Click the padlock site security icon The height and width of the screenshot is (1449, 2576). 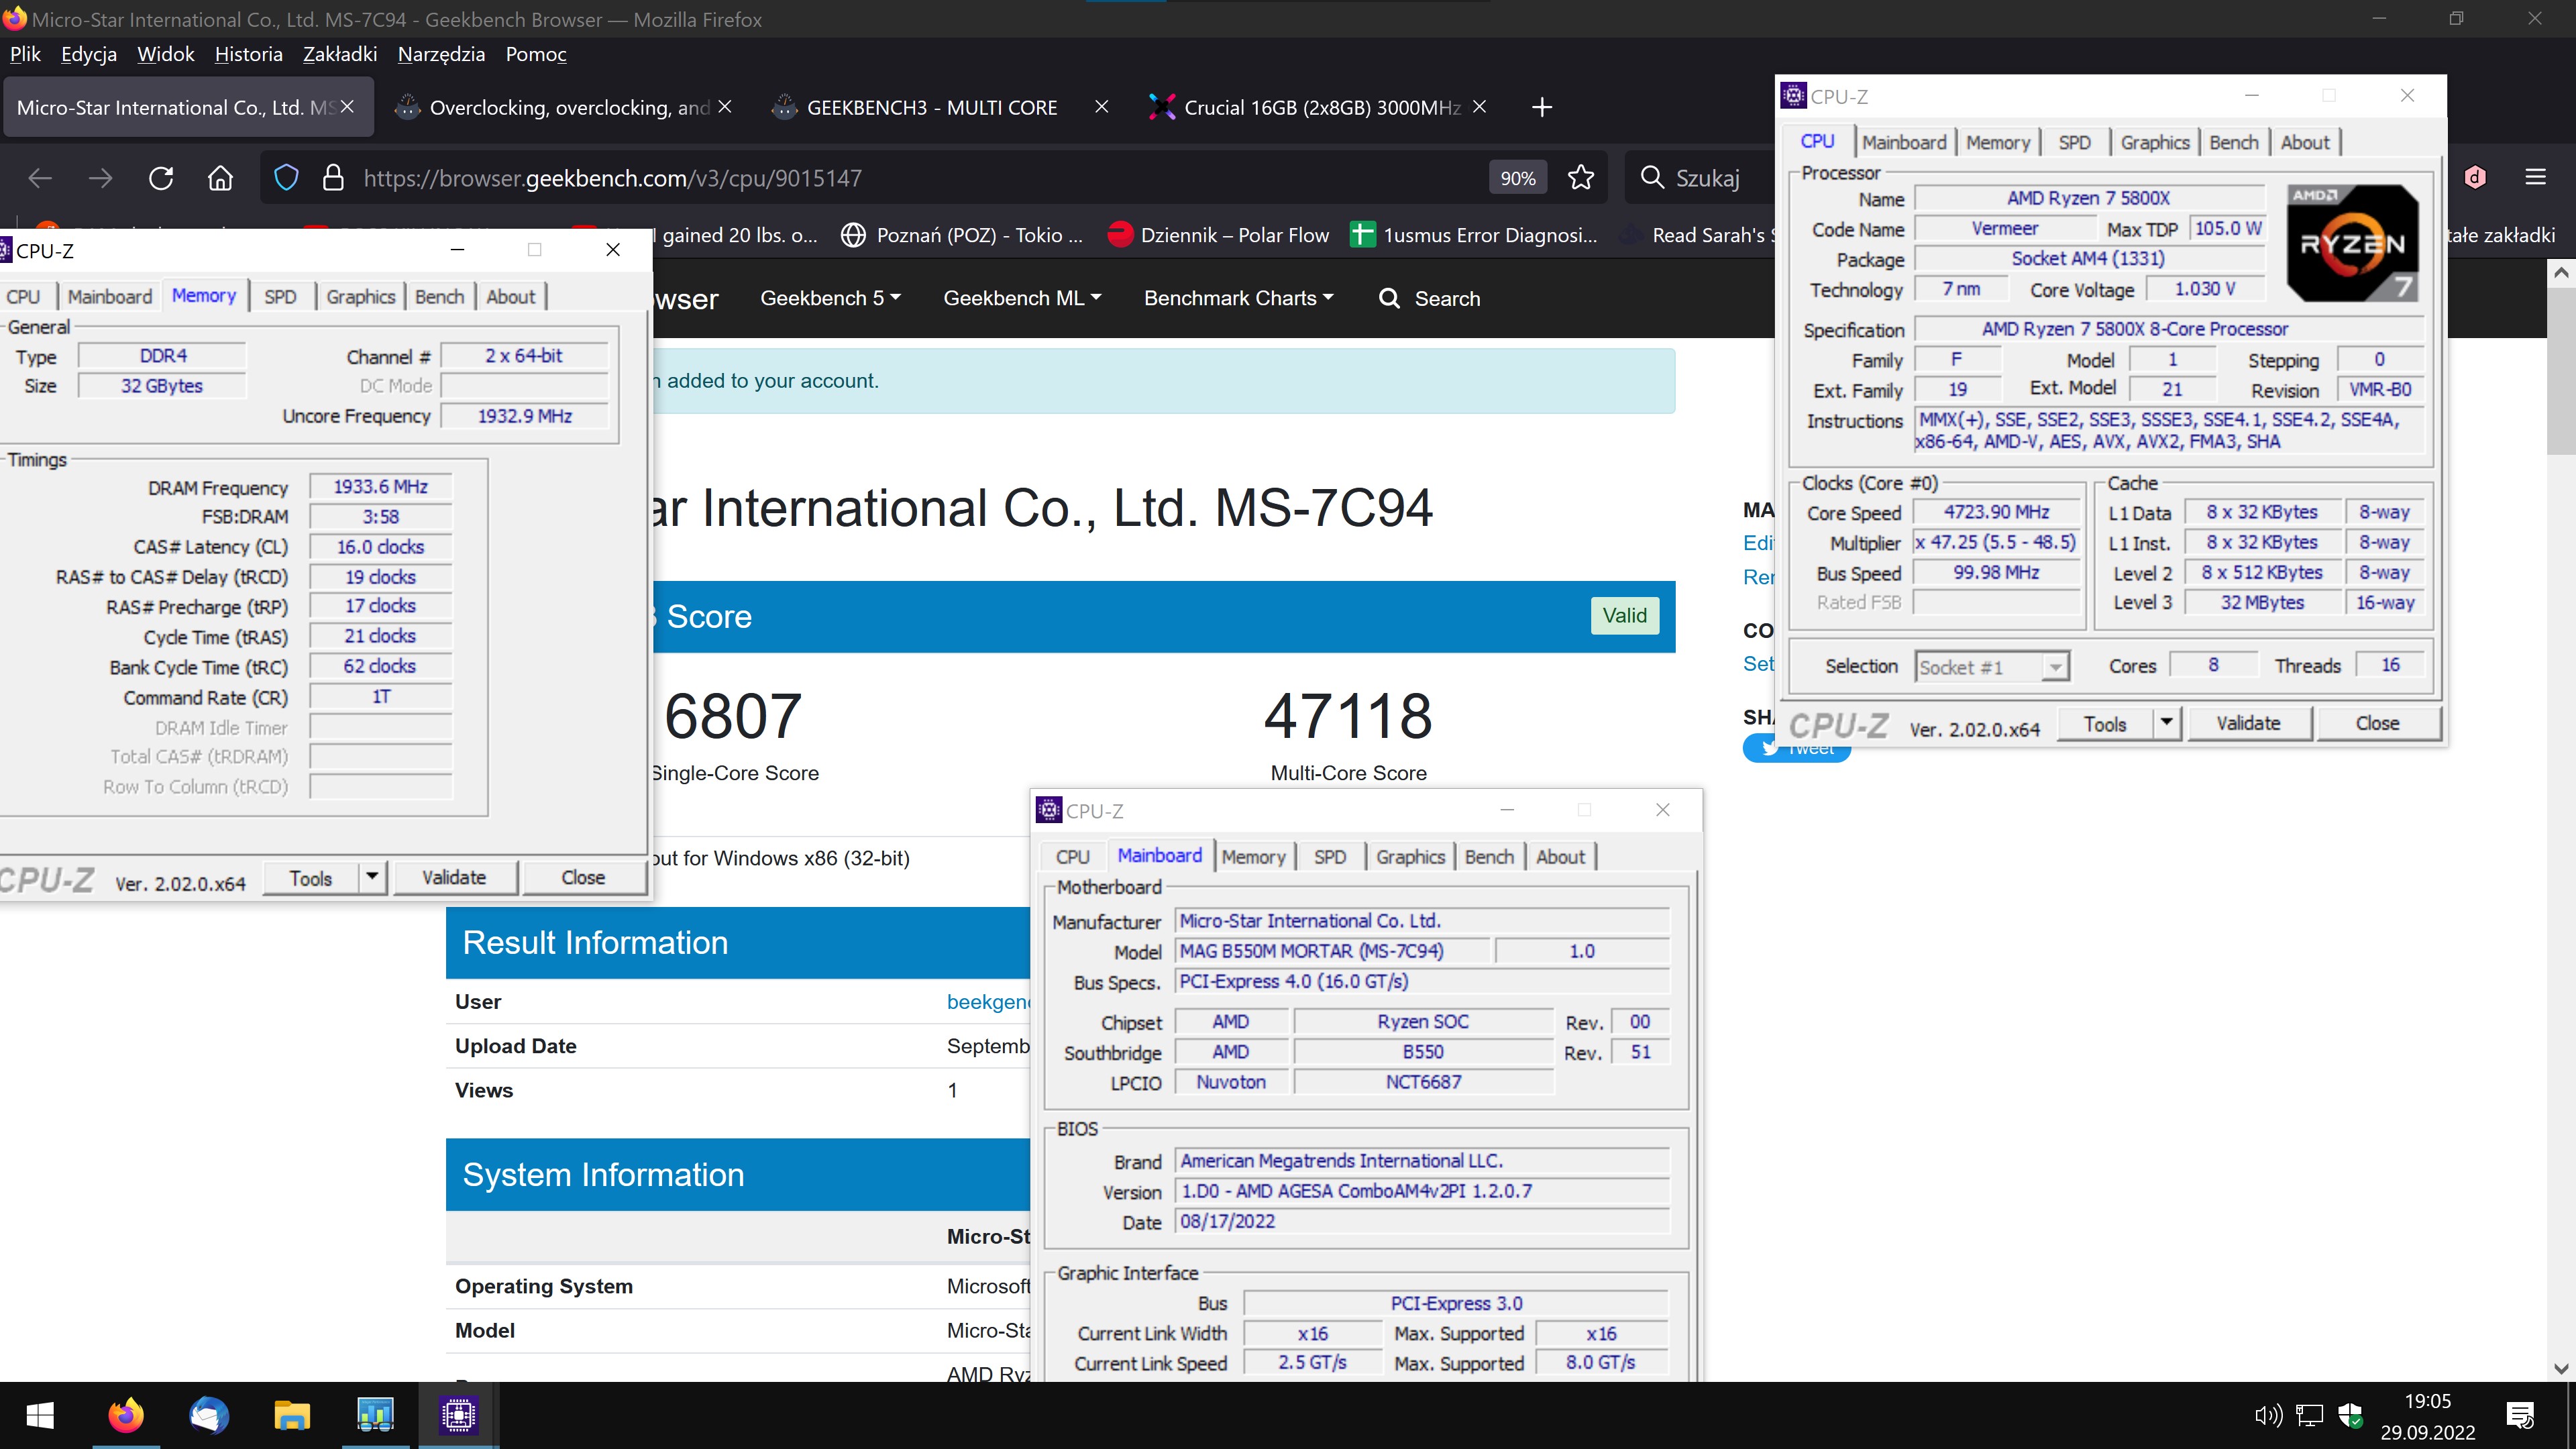(333, 178)
